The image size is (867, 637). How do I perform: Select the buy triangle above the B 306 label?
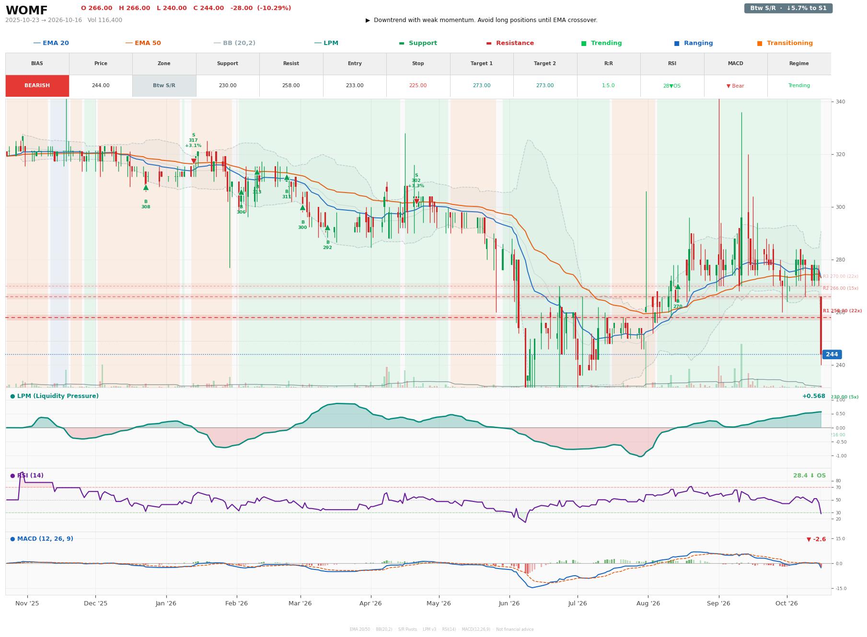tap(241, 192)
